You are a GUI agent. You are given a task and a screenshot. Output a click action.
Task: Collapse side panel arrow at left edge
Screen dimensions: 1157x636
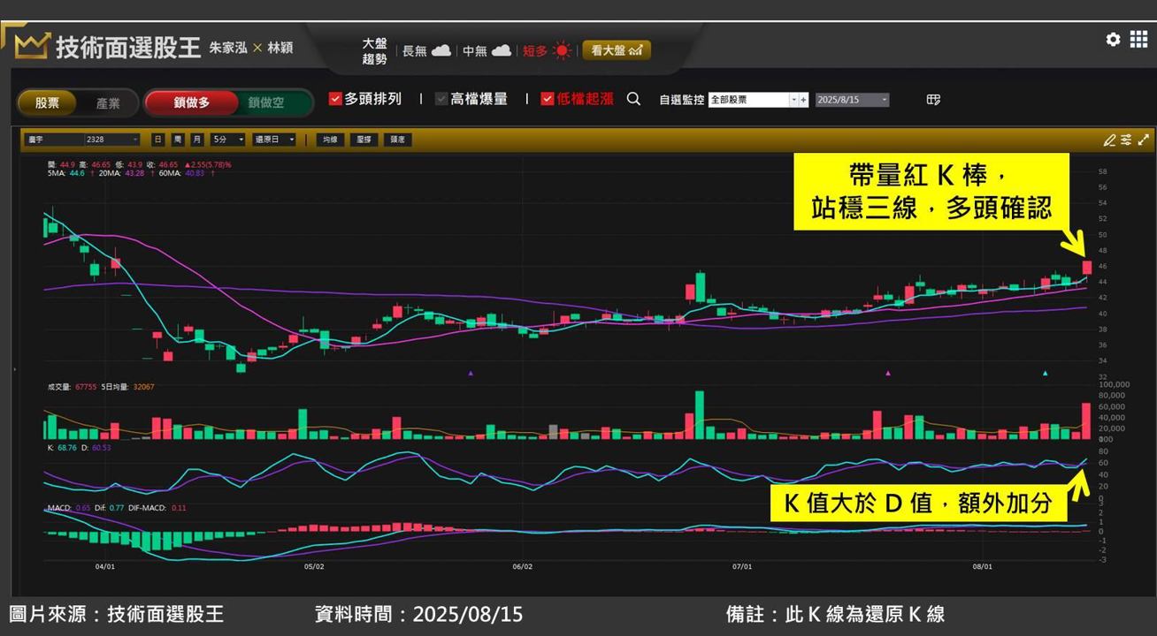(x=13, y=369)
